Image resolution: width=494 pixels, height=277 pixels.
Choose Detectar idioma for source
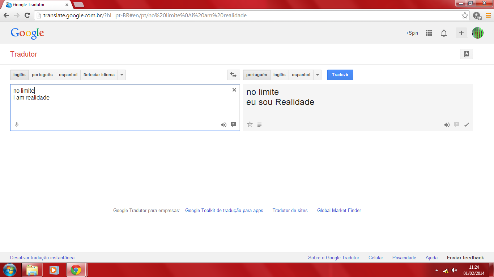pos(99,75)
